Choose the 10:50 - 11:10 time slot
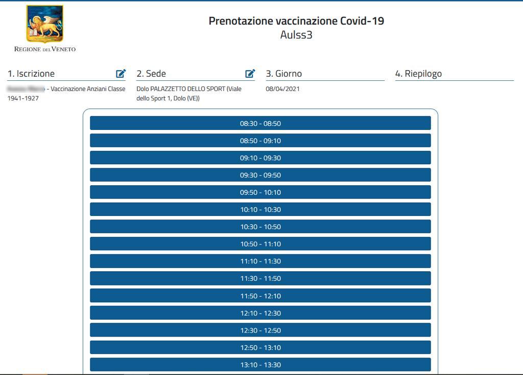This screenshot has height=375, width=523. pos(260,244)
